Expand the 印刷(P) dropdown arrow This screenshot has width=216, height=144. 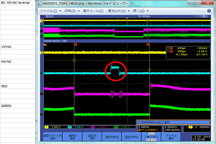tap(79, 11)
